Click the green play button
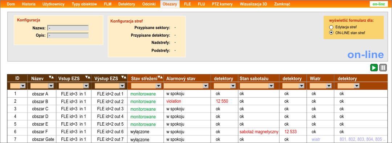 click(x=374, y=68)
